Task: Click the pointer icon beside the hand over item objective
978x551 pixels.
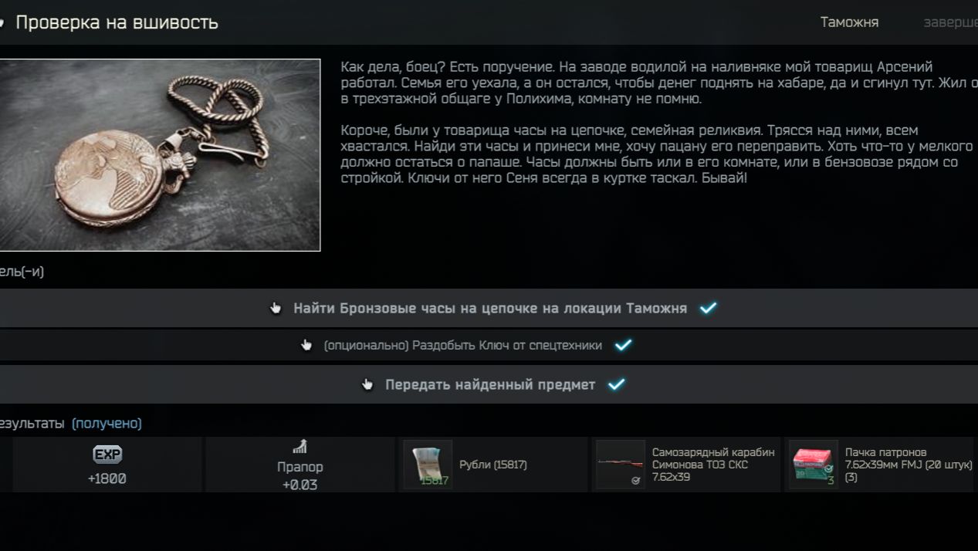Action: click(368, 384)
